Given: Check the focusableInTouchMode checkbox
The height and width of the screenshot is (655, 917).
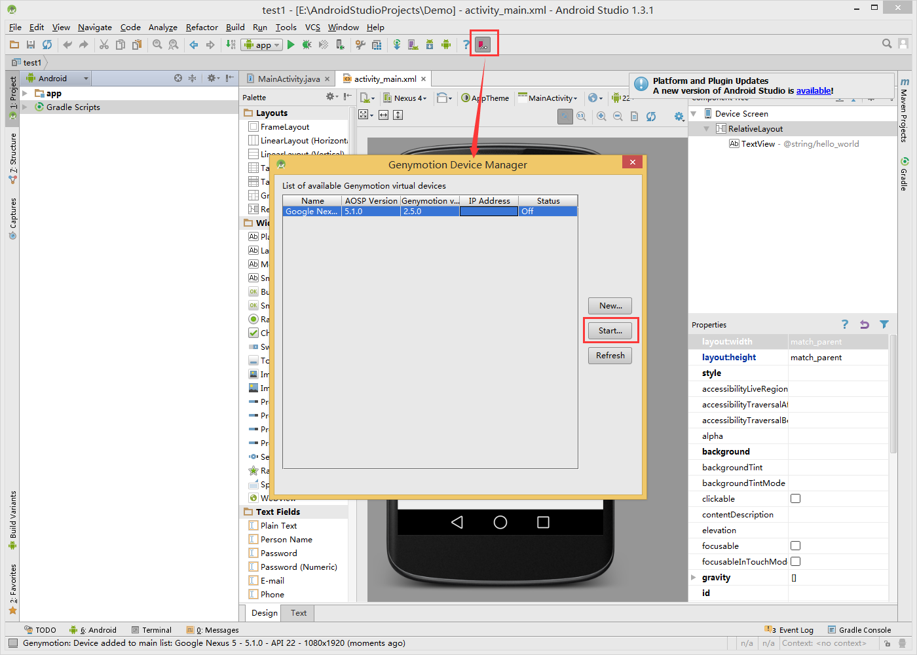Looking at the screenshot, I should (795, 561).
